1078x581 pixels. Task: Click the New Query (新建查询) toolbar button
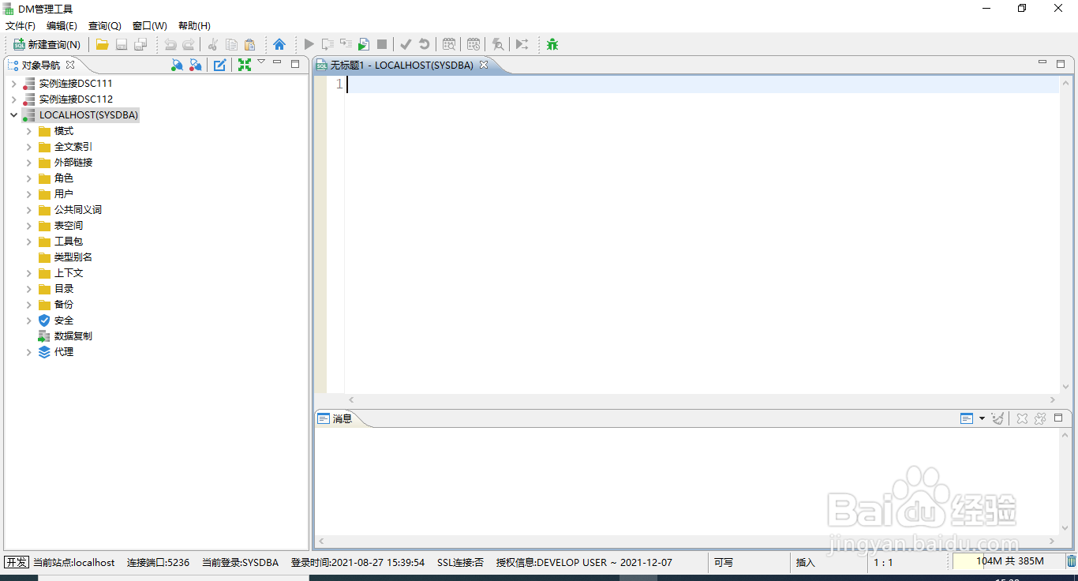point(47,45)
